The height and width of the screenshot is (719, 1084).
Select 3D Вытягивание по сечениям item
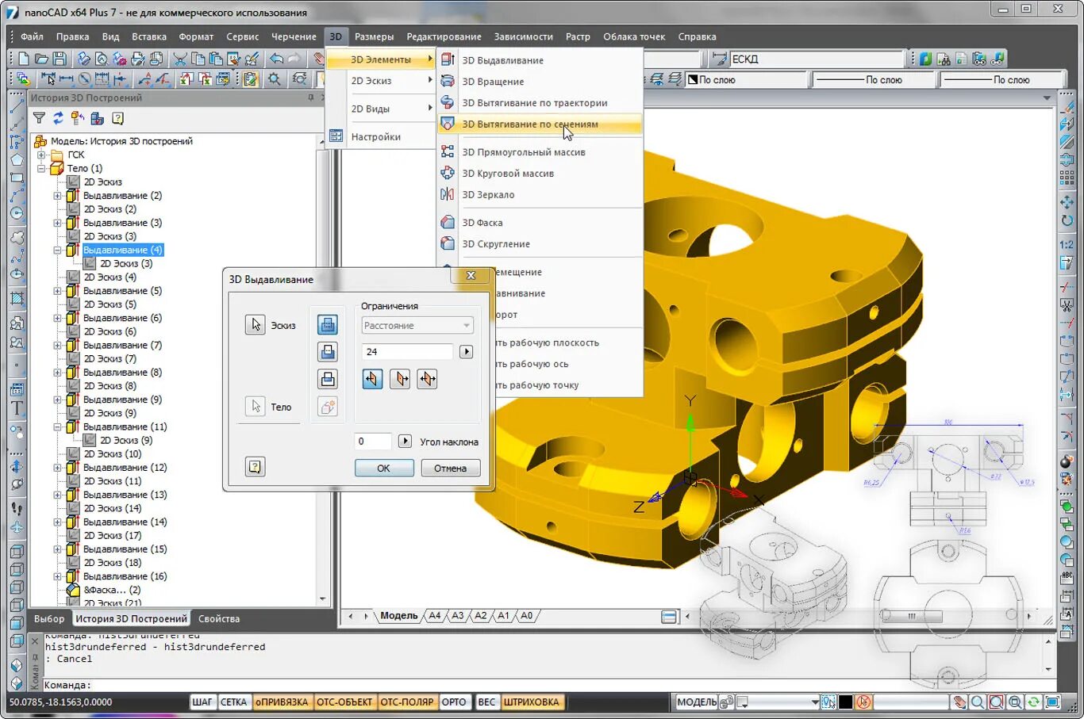click(540, 124)
